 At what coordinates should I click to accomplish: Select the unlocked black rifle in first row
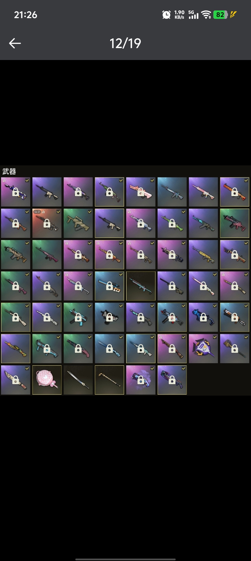(x=47, y=192)
